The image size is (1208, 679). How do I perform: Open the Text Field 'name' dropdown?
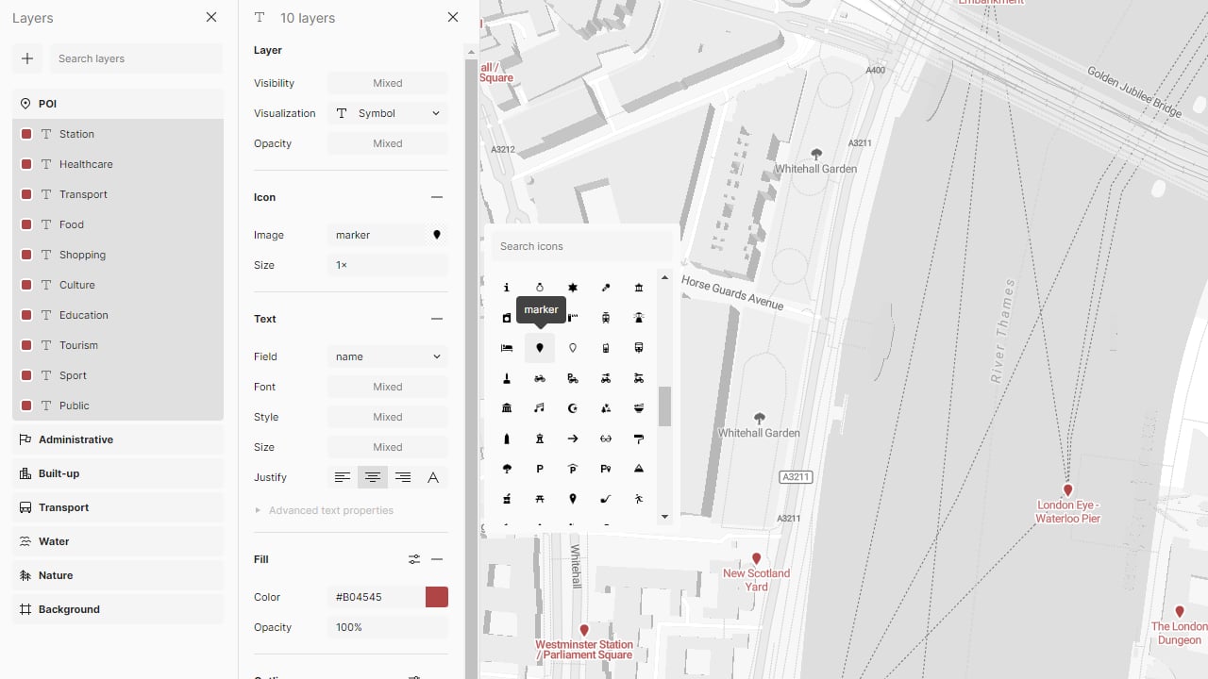(x=388, y=356)
